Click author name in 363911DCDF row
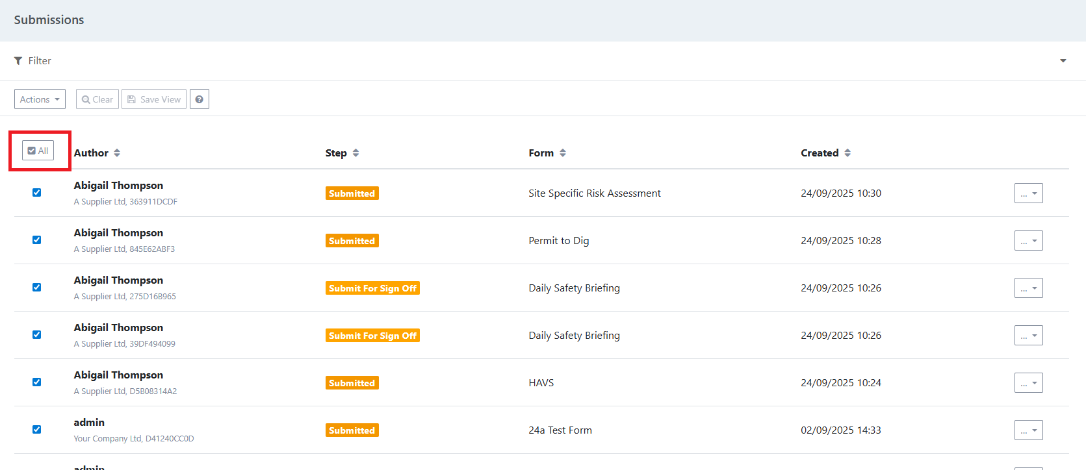This screenshot has width=1086, height=470. click(x=118, y=186)
